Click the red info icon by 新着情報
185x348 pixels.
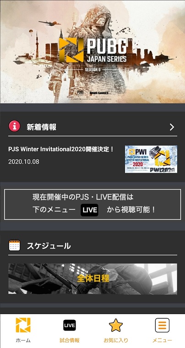point(14,126)
